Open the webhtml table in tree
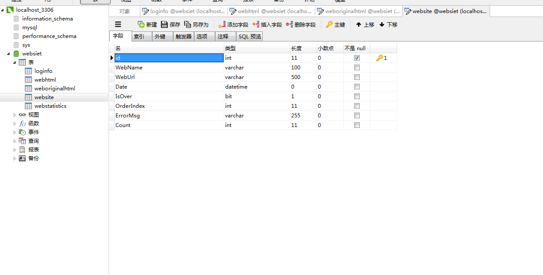 coord(45,79)
